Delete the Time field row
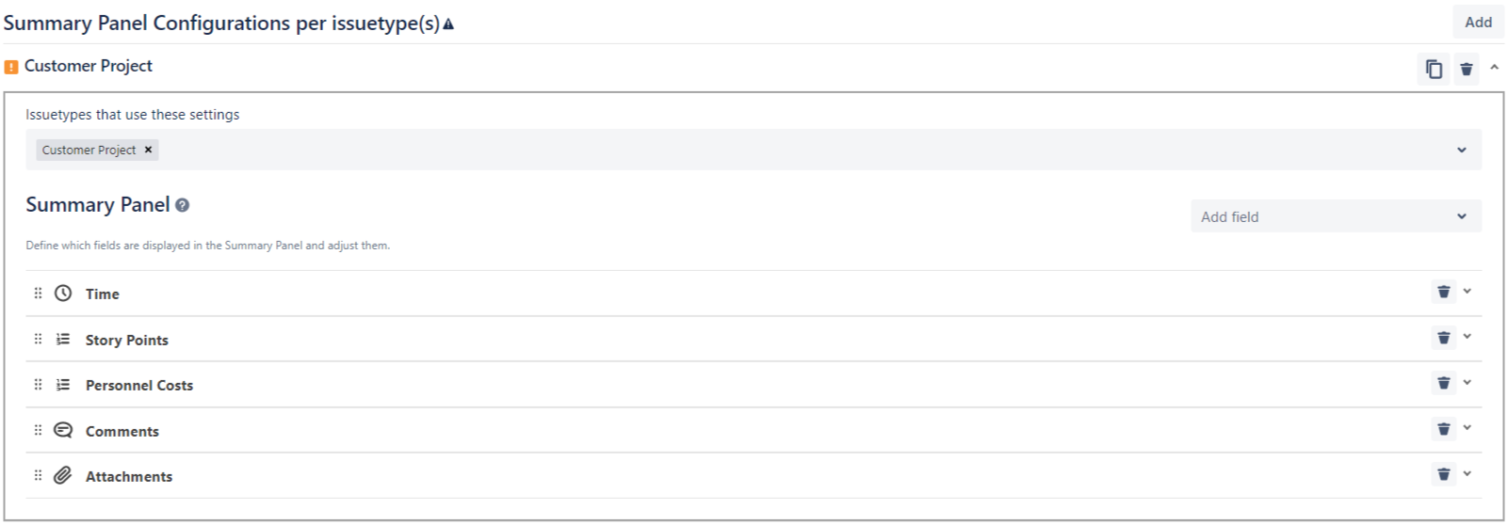Image resolution: width=1508 pixels, height=525 pixels. tap(1443, 292)
